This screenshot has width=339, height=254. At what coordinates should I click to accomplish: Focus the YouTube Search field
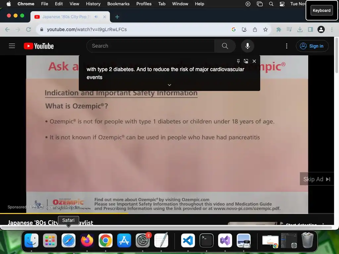151,46
